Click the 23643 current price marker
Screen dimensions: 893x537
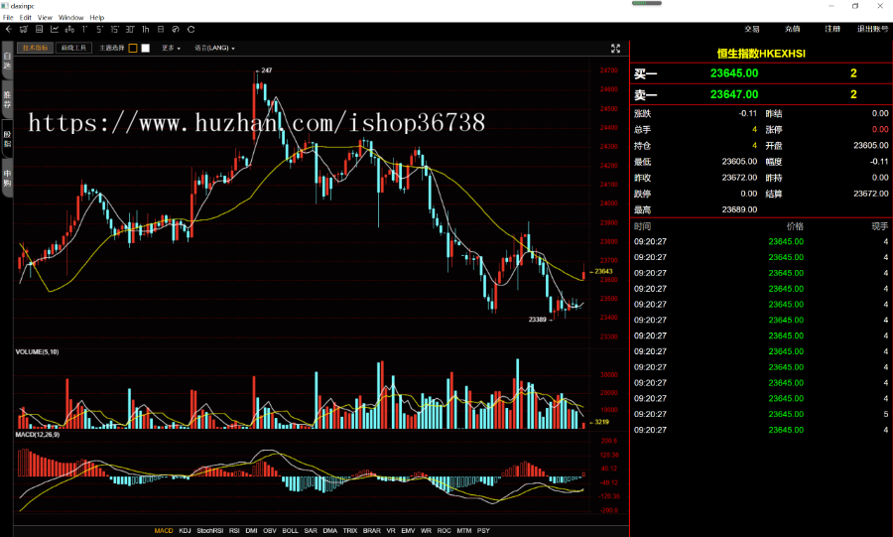pyautogui.click(x=602, y=272)
